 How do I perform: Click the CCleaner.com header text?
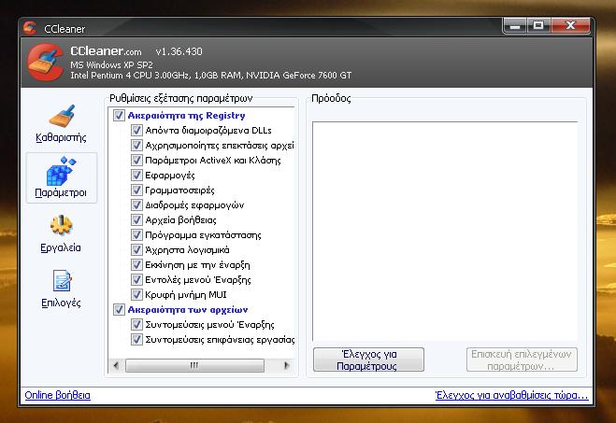pyautogui.click(x=106, y=51)
